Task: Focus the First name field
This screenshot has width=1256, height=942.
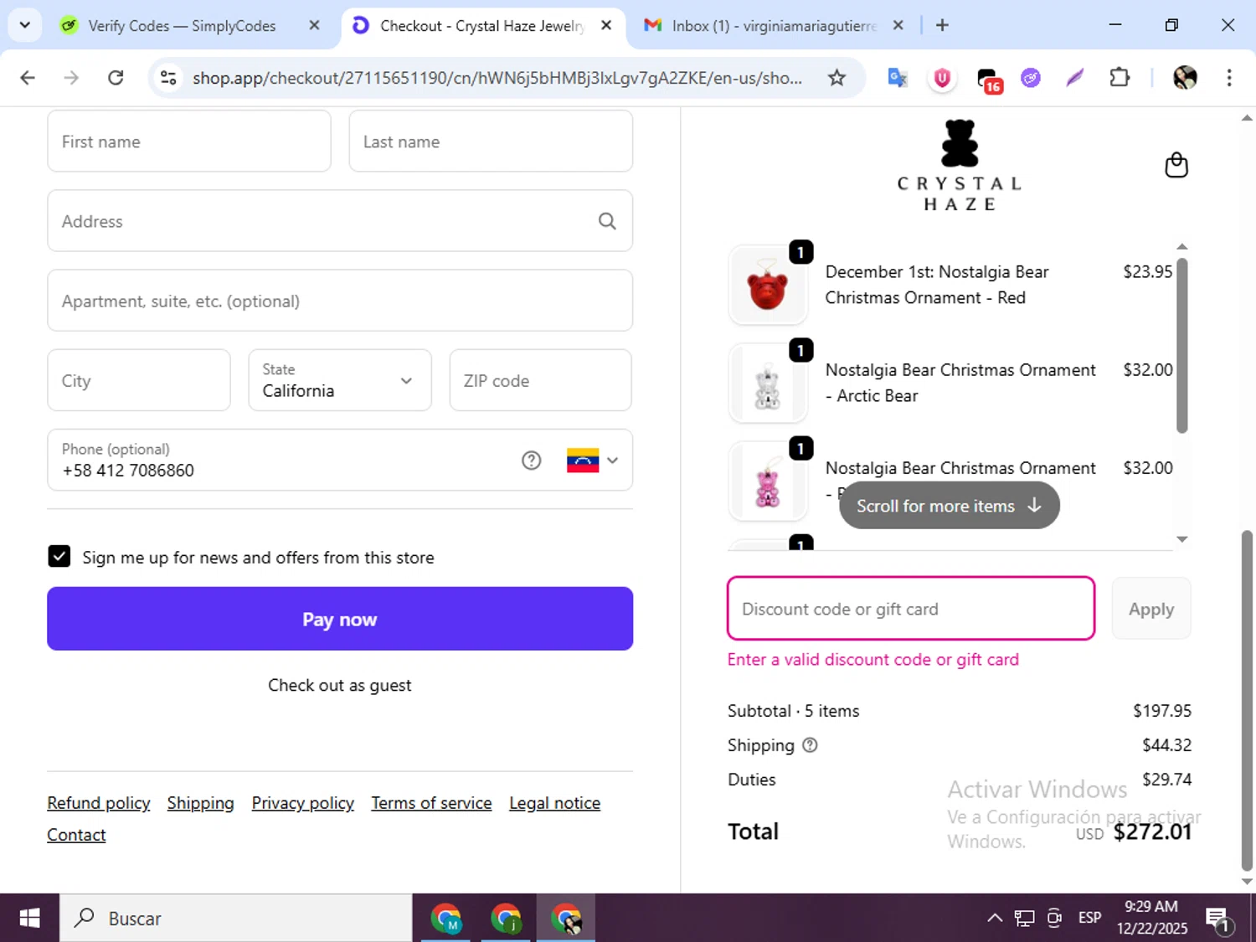Action: point(189,142)
